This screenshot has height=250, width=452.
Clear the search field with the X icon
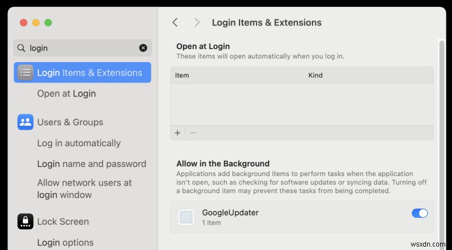point(143,48)
